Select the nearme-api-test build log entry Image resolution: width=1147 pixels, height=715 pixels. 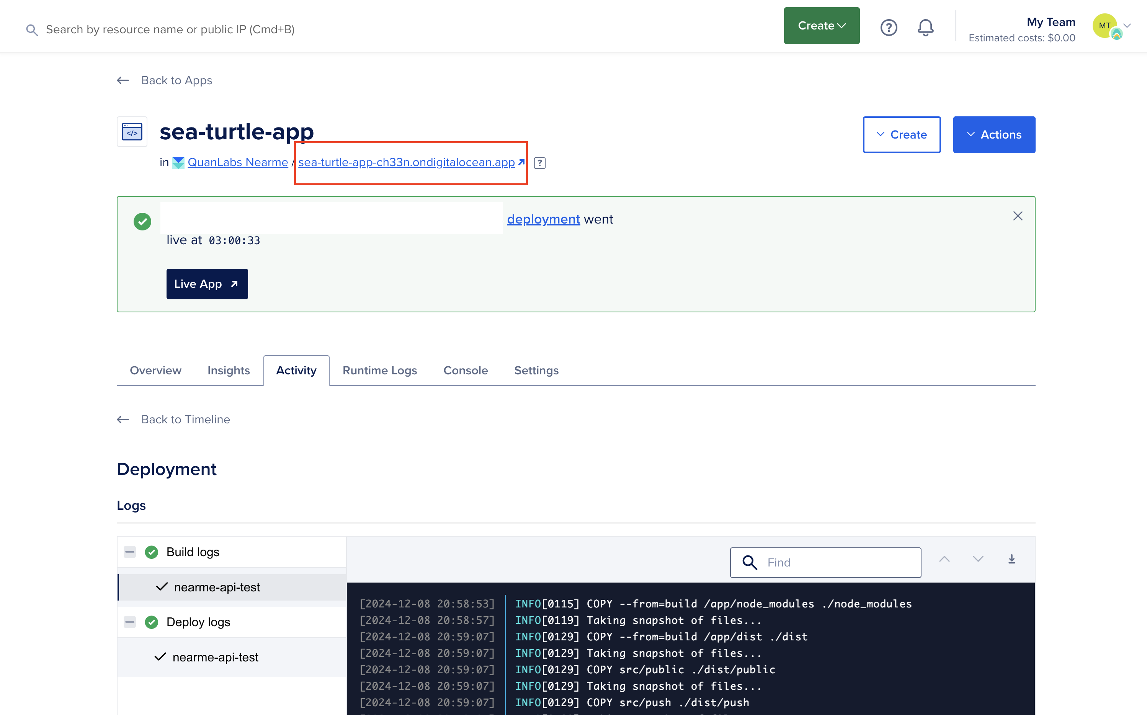(217, 586)
